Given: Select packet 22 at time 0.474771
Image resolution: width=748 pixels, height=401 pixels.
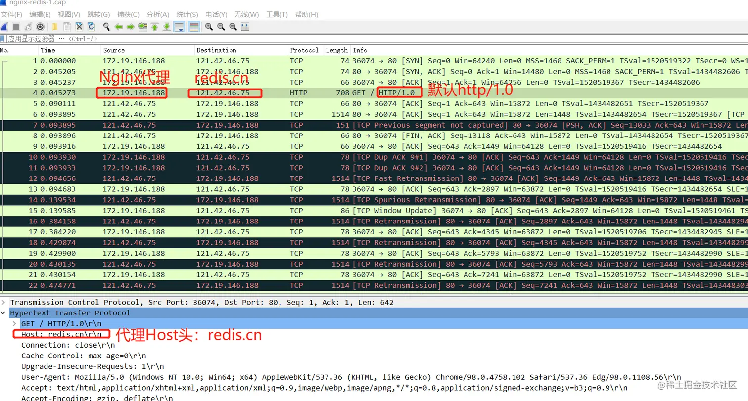Looking at the screenshot, I should pyautogui.click(x=374, y=285).
